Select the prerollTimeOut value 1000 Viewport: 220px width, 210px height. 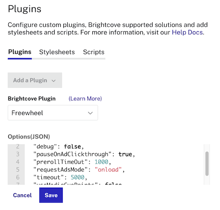[x=101, y=162]
